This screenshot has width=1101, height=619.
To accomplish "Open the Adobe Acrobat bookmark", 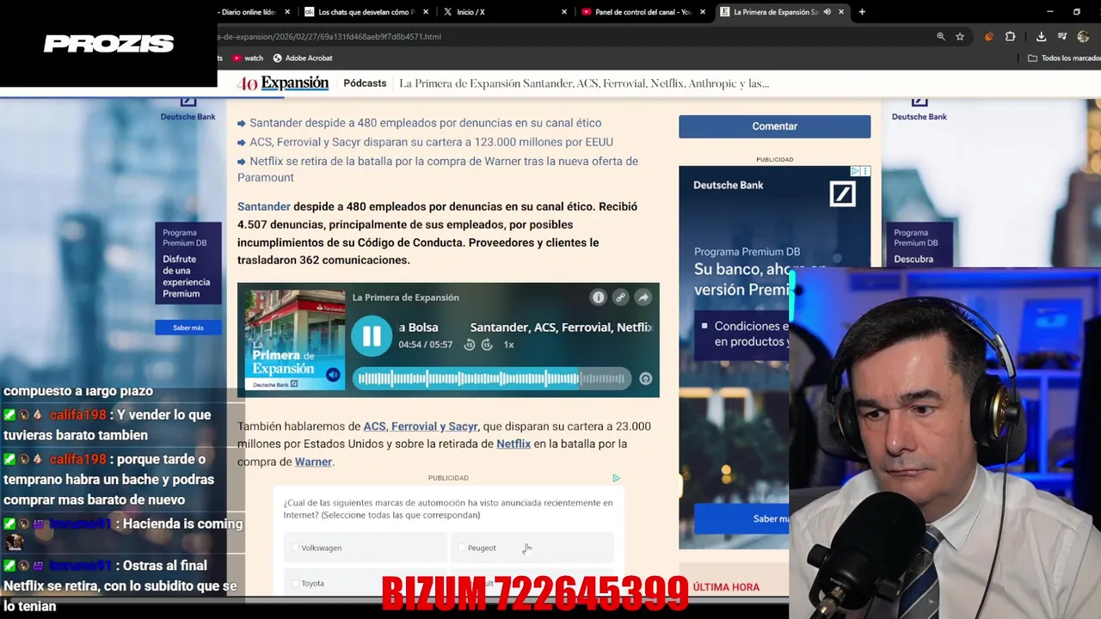I will pos(303,58).
